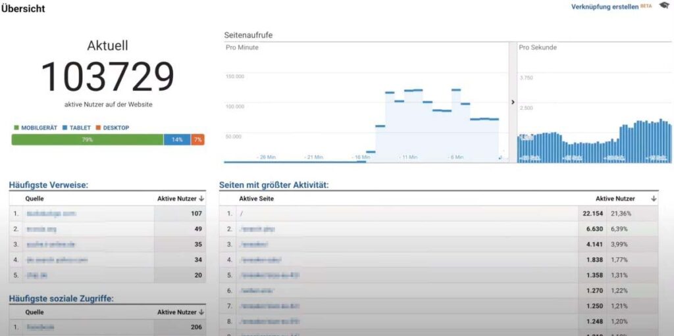Open the referral source with 35 users

tap(51, 245)
